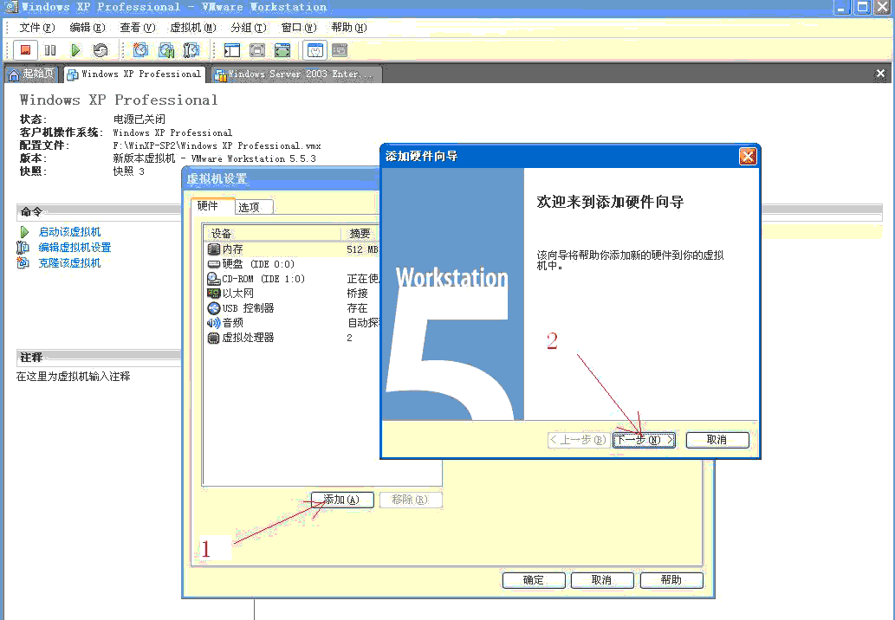This screenshot has width=895, height=620.
Task: Click the 添加(A) button in 虚拟机设置
Action: click(x=342, y=500)
